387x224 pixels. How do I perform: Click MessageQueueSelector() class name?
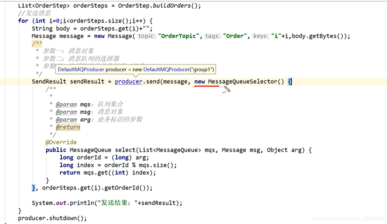click(246, 82)
